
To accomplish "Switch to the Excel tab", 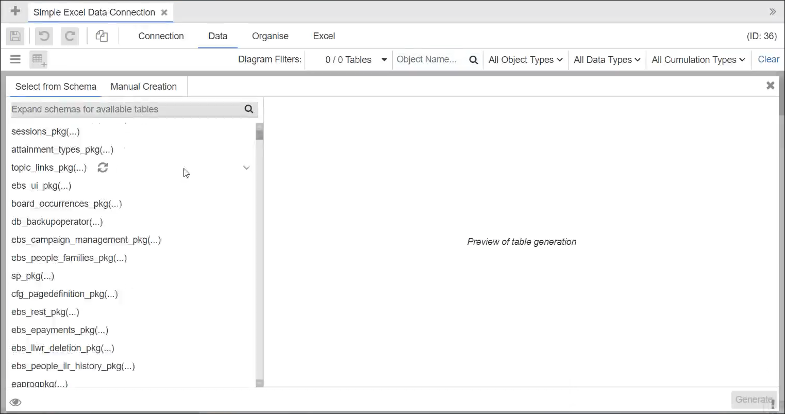I will point(324,36).
